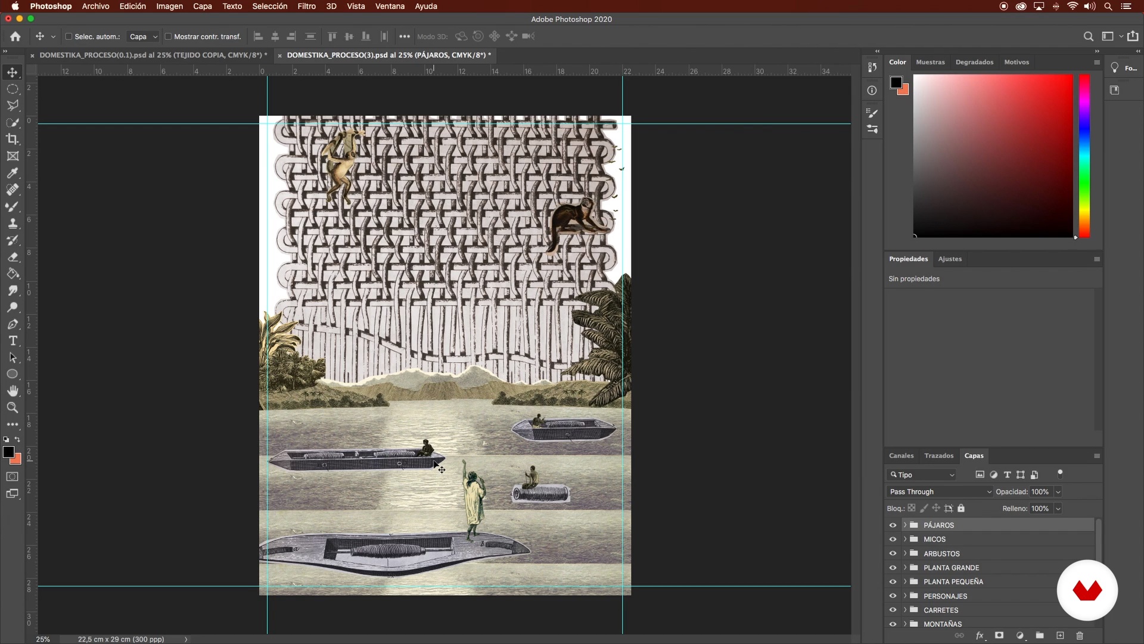This screenshot has height=644, width=1144.
Task: Switch to the Canales tab
Action: pyautogui.click(x=901, y=456)
